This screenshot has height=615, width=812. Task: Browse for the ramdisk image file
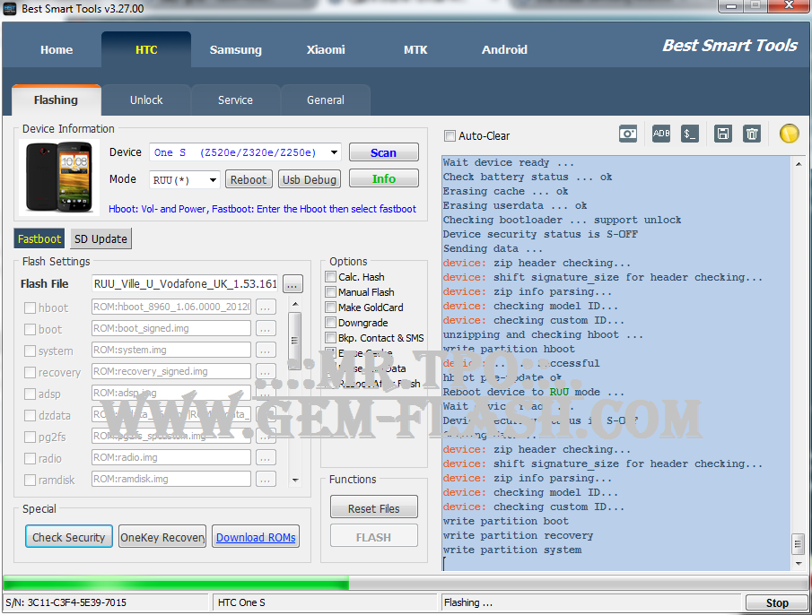click(x=265, y=480)
